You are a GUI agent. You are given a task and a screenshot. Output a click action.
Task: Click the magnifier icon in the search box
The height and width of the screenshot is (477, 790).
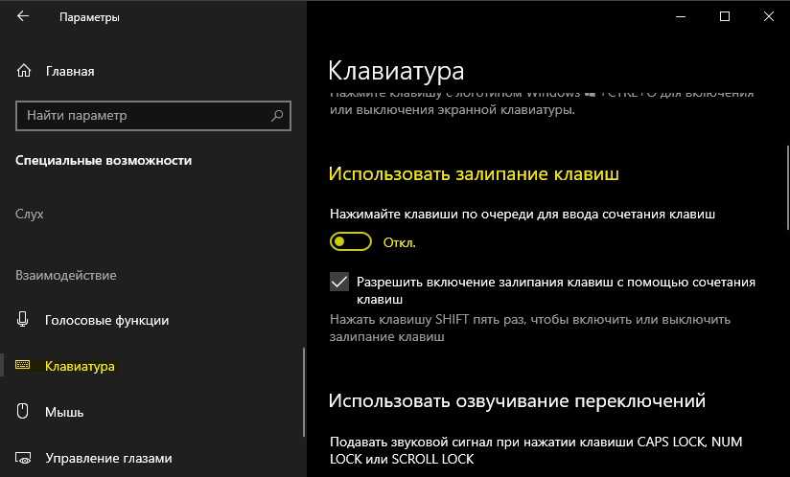[277, 116]
